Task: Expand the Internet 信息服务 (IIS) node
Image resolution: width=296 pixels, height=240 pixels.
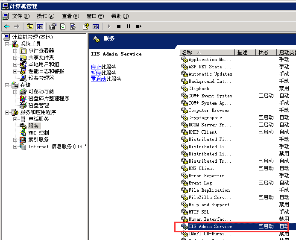Action: (x=15, y=146)
